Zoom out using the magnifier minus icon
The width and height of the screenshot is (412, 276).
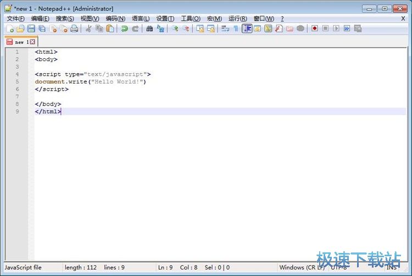[186, 29]
